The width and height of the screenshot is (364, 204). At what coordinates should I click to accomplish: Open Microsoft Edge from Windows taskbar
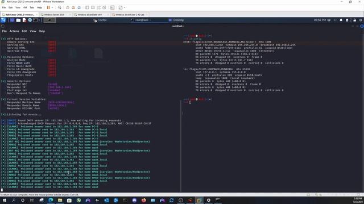[x=51, y=200]
